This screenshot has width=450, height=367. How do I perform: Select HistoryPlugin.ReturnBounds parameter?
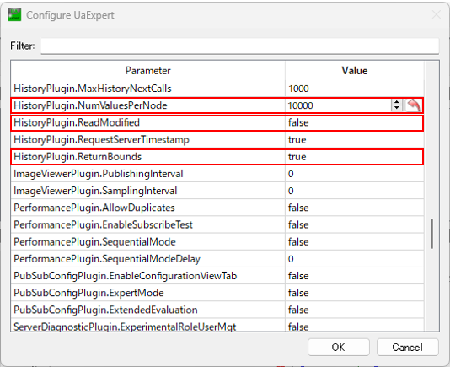click(x=78, y=157)
